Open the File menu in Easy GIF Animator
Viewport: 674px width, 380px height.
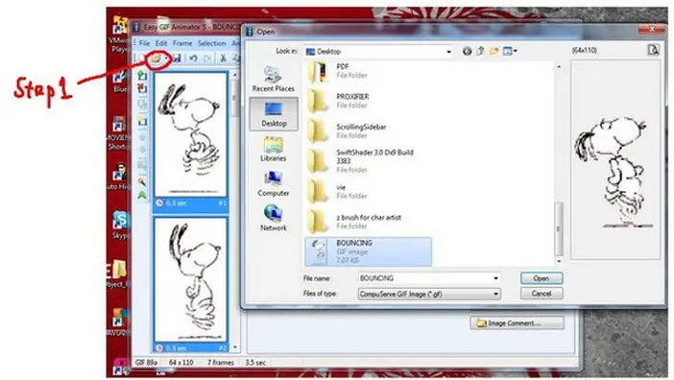coord(144,43)
